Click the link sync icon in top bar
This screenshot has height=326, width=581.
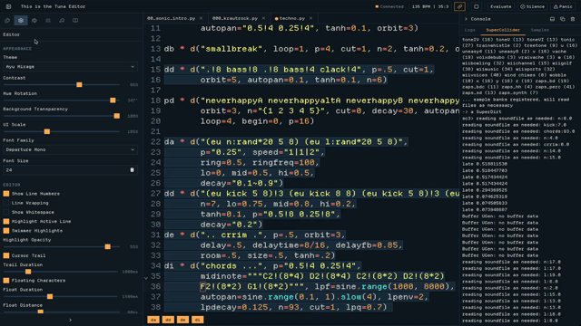coord(459,6)
